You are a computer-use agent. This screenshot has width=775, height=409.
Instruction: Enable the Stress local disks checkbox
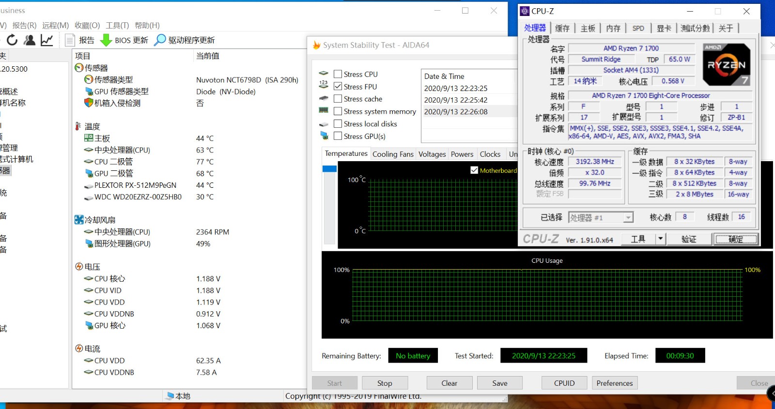point(338,124)
